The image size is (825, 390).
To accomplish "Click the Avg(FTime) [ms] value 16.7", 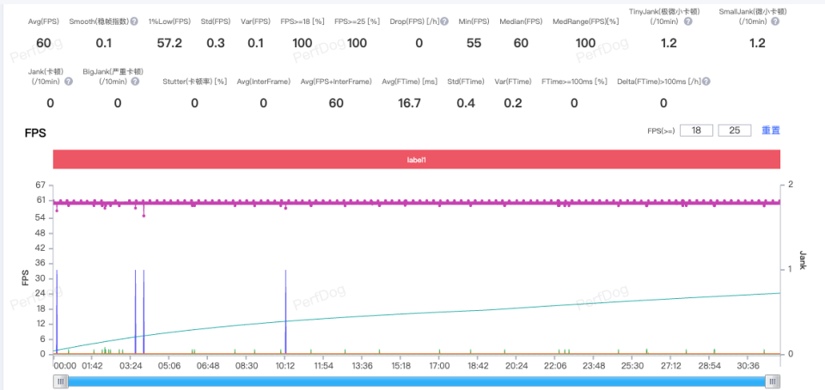I will [409, 103].
